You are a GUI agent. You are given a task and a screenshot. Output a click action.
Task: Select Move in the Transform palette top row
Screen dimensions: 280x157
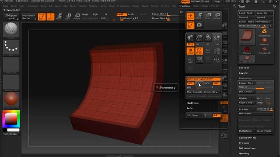199,16
